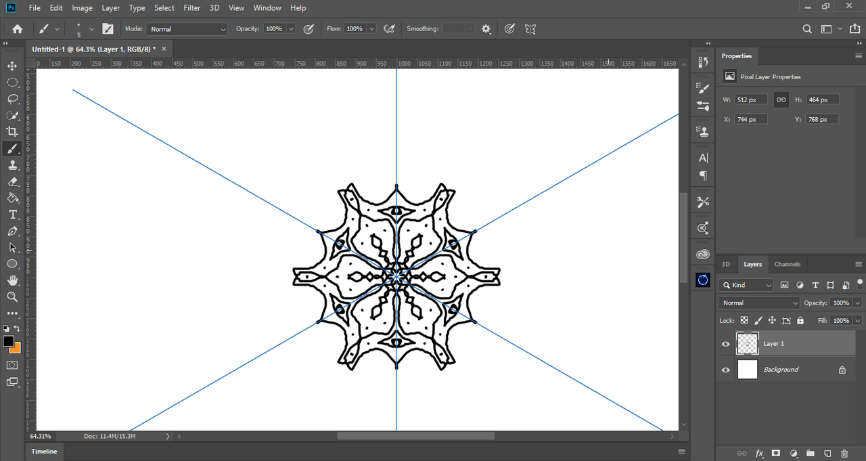Toggle Quick Mask mode
The width and height of the screenshot is (866, 461).
[x=12, y=365]
